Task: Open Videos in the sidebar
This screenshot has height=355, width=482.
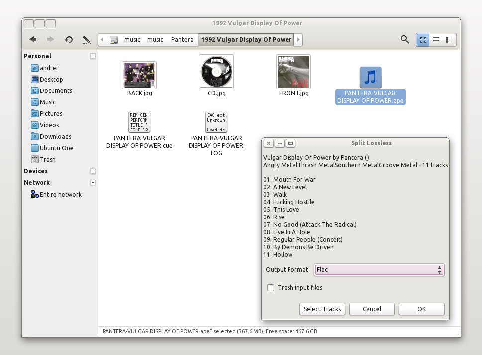Action: click(45, 125)
